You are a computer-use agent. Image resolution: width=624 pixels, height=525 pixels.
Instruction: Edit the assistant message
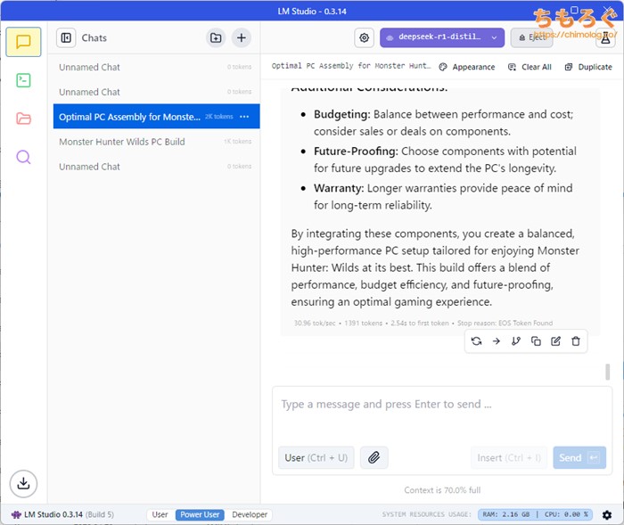[x=556, y=341]
